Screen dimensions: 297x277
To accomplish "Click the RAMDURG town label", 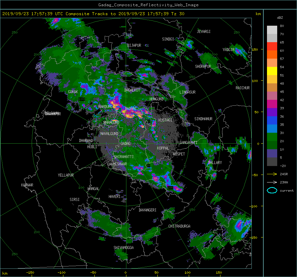I will click(x=105, y=107).
